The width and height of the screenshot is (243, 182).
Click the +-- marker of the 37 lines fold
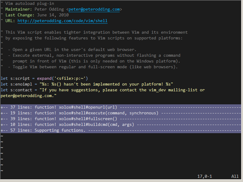[x=4, y=107]
